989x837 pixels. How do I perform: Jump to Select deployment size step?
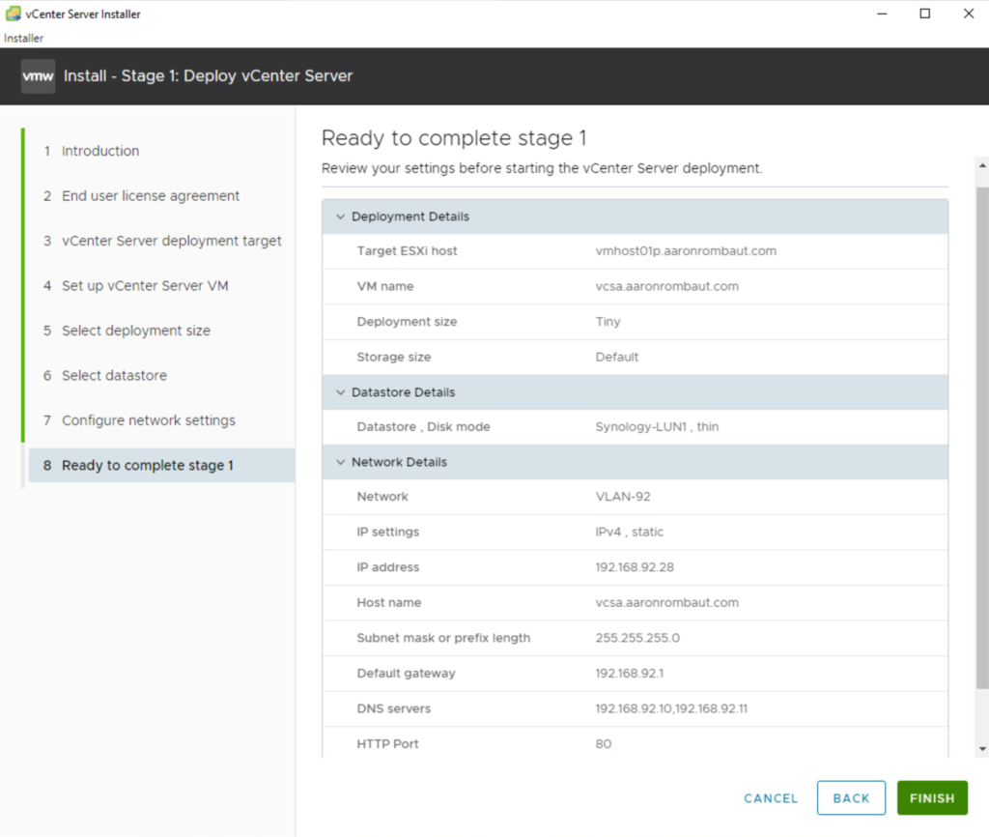135,331
